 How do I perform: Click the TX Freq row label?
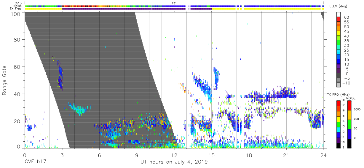click(16, 9)
